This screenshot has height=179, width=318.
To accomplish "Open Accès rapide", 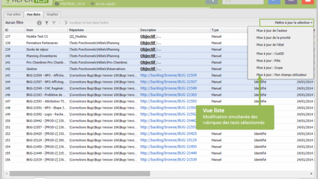I will point(105,4).
